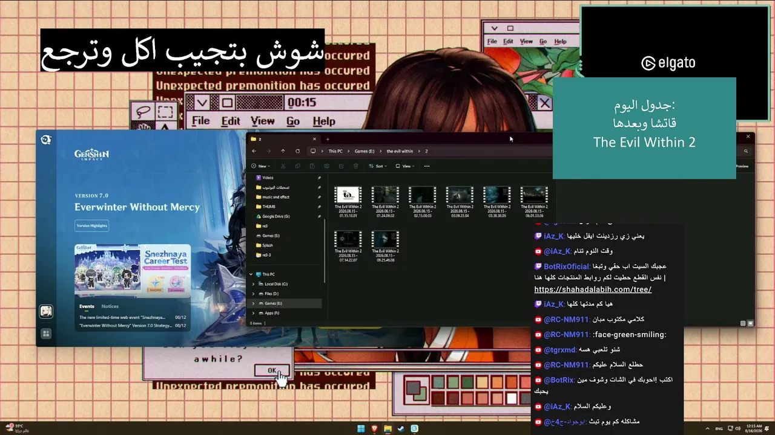
Task: Click the Version 7.0 Strategy news item
Action: (x=133, y=325)
